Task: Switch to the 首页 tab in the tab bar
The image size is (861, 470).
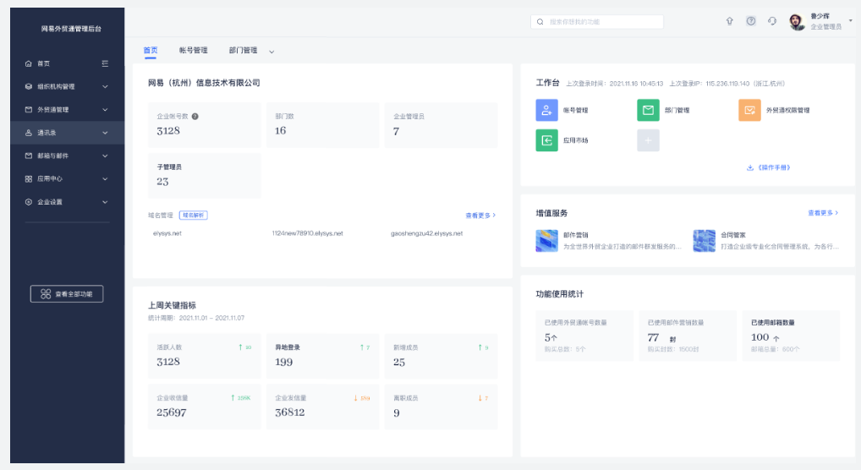Action: (151, 51)
